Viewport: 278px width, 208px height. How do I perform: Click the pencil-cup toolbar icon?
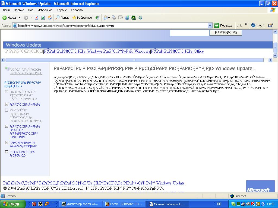tap(127, 18)
